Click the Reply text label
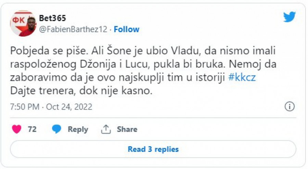This screenshot has width=308, height=169. pos(78,129)
